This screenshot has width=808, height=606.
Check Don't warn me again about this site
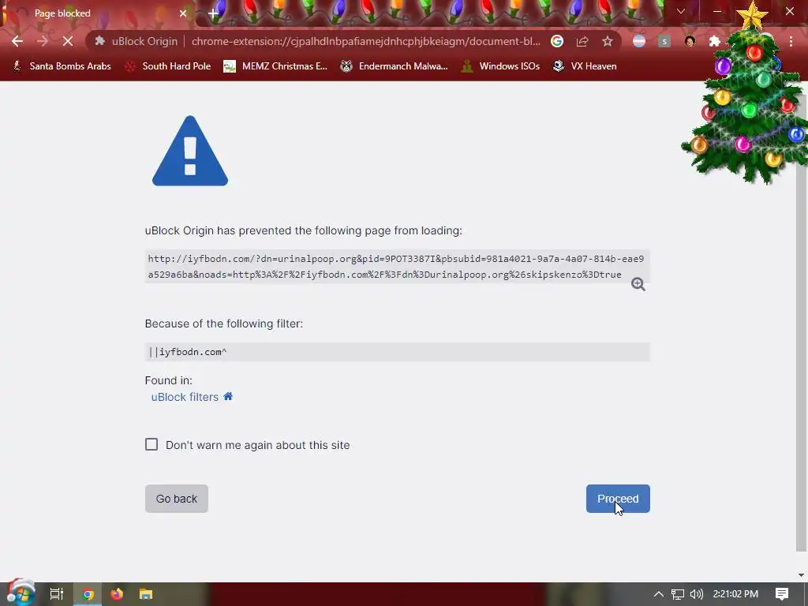click(x=151, y=444)
